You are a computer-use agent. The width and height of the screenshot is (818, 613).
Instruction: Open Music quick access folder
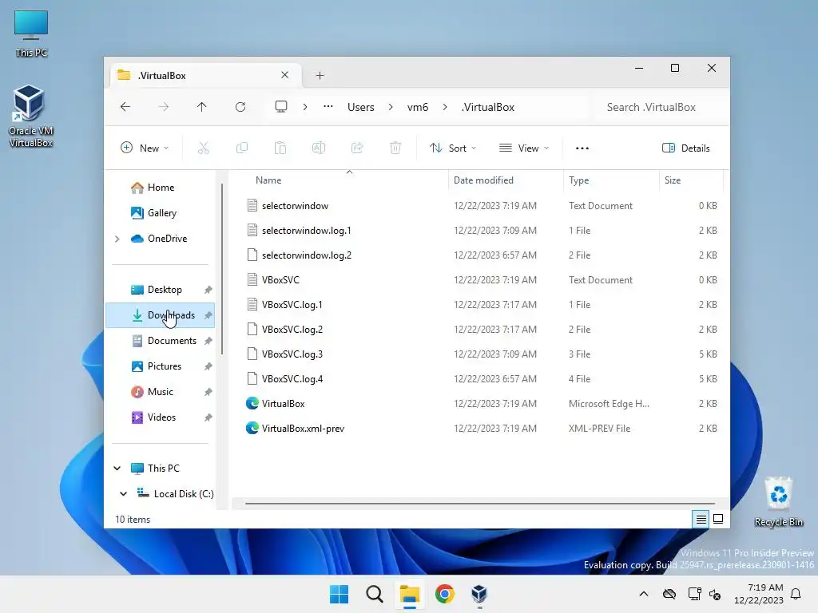(161, 391)
